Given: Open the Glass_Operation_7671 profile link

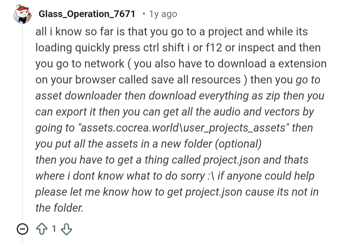Looking at the screenshot, I should click(87, 14).
